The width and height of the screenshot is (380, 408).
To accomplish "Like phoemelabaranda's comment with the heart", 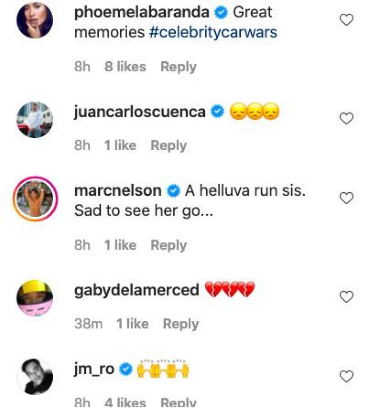I will pos(346,20).
